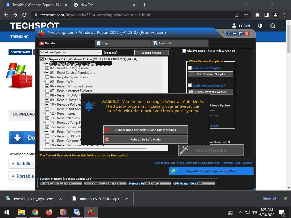The image size is (291, 218).
Task: Click the Create Preset button
Action: [x=151, y=53]
